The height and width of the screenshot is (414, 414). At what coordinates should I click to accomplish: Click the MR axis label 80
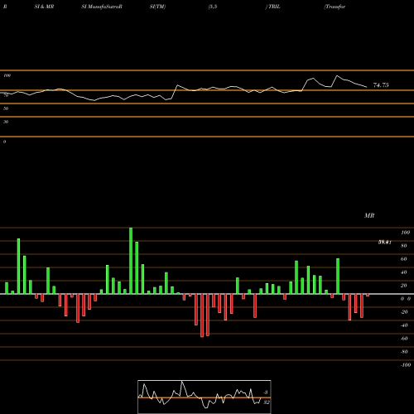[404, 246]
